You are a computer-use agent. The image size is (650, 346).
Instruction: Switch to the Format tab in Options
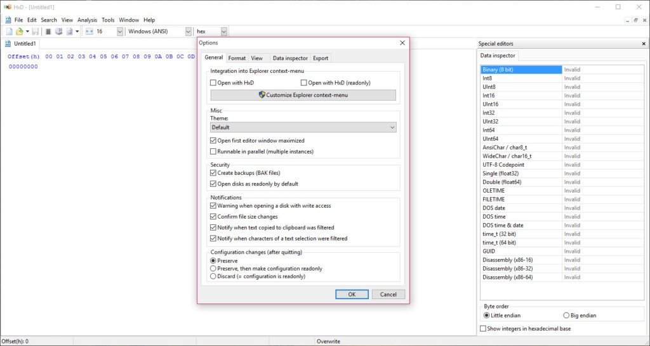pos(237,58)
